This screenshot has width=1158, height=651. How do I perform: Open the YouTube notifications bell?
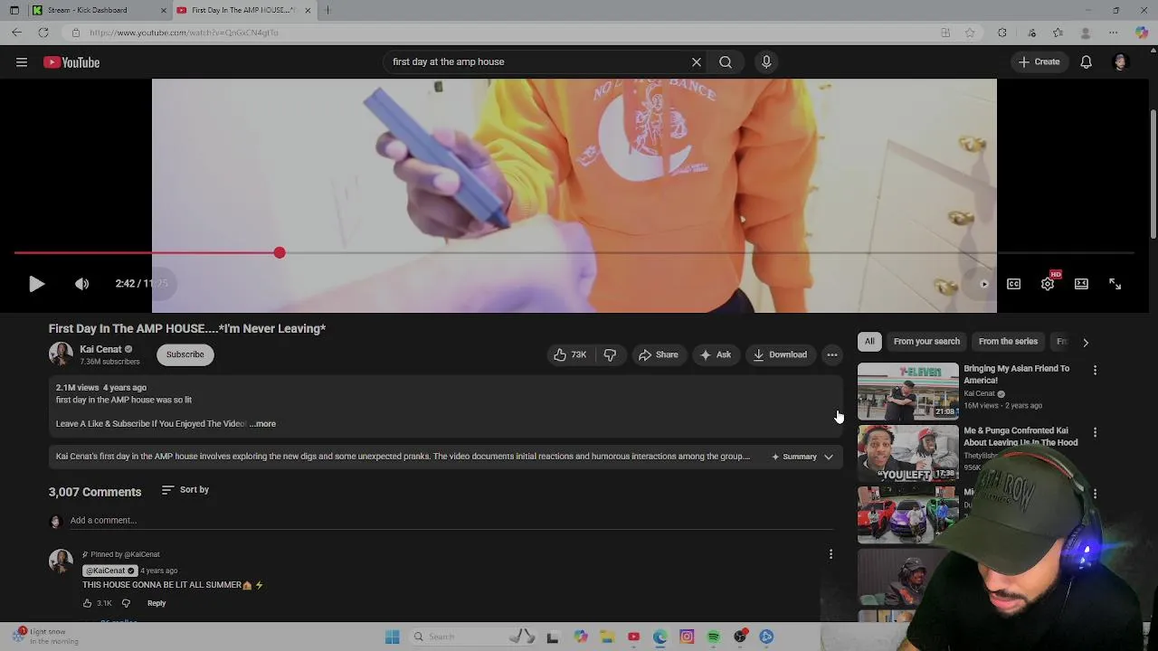(1086, 62)
